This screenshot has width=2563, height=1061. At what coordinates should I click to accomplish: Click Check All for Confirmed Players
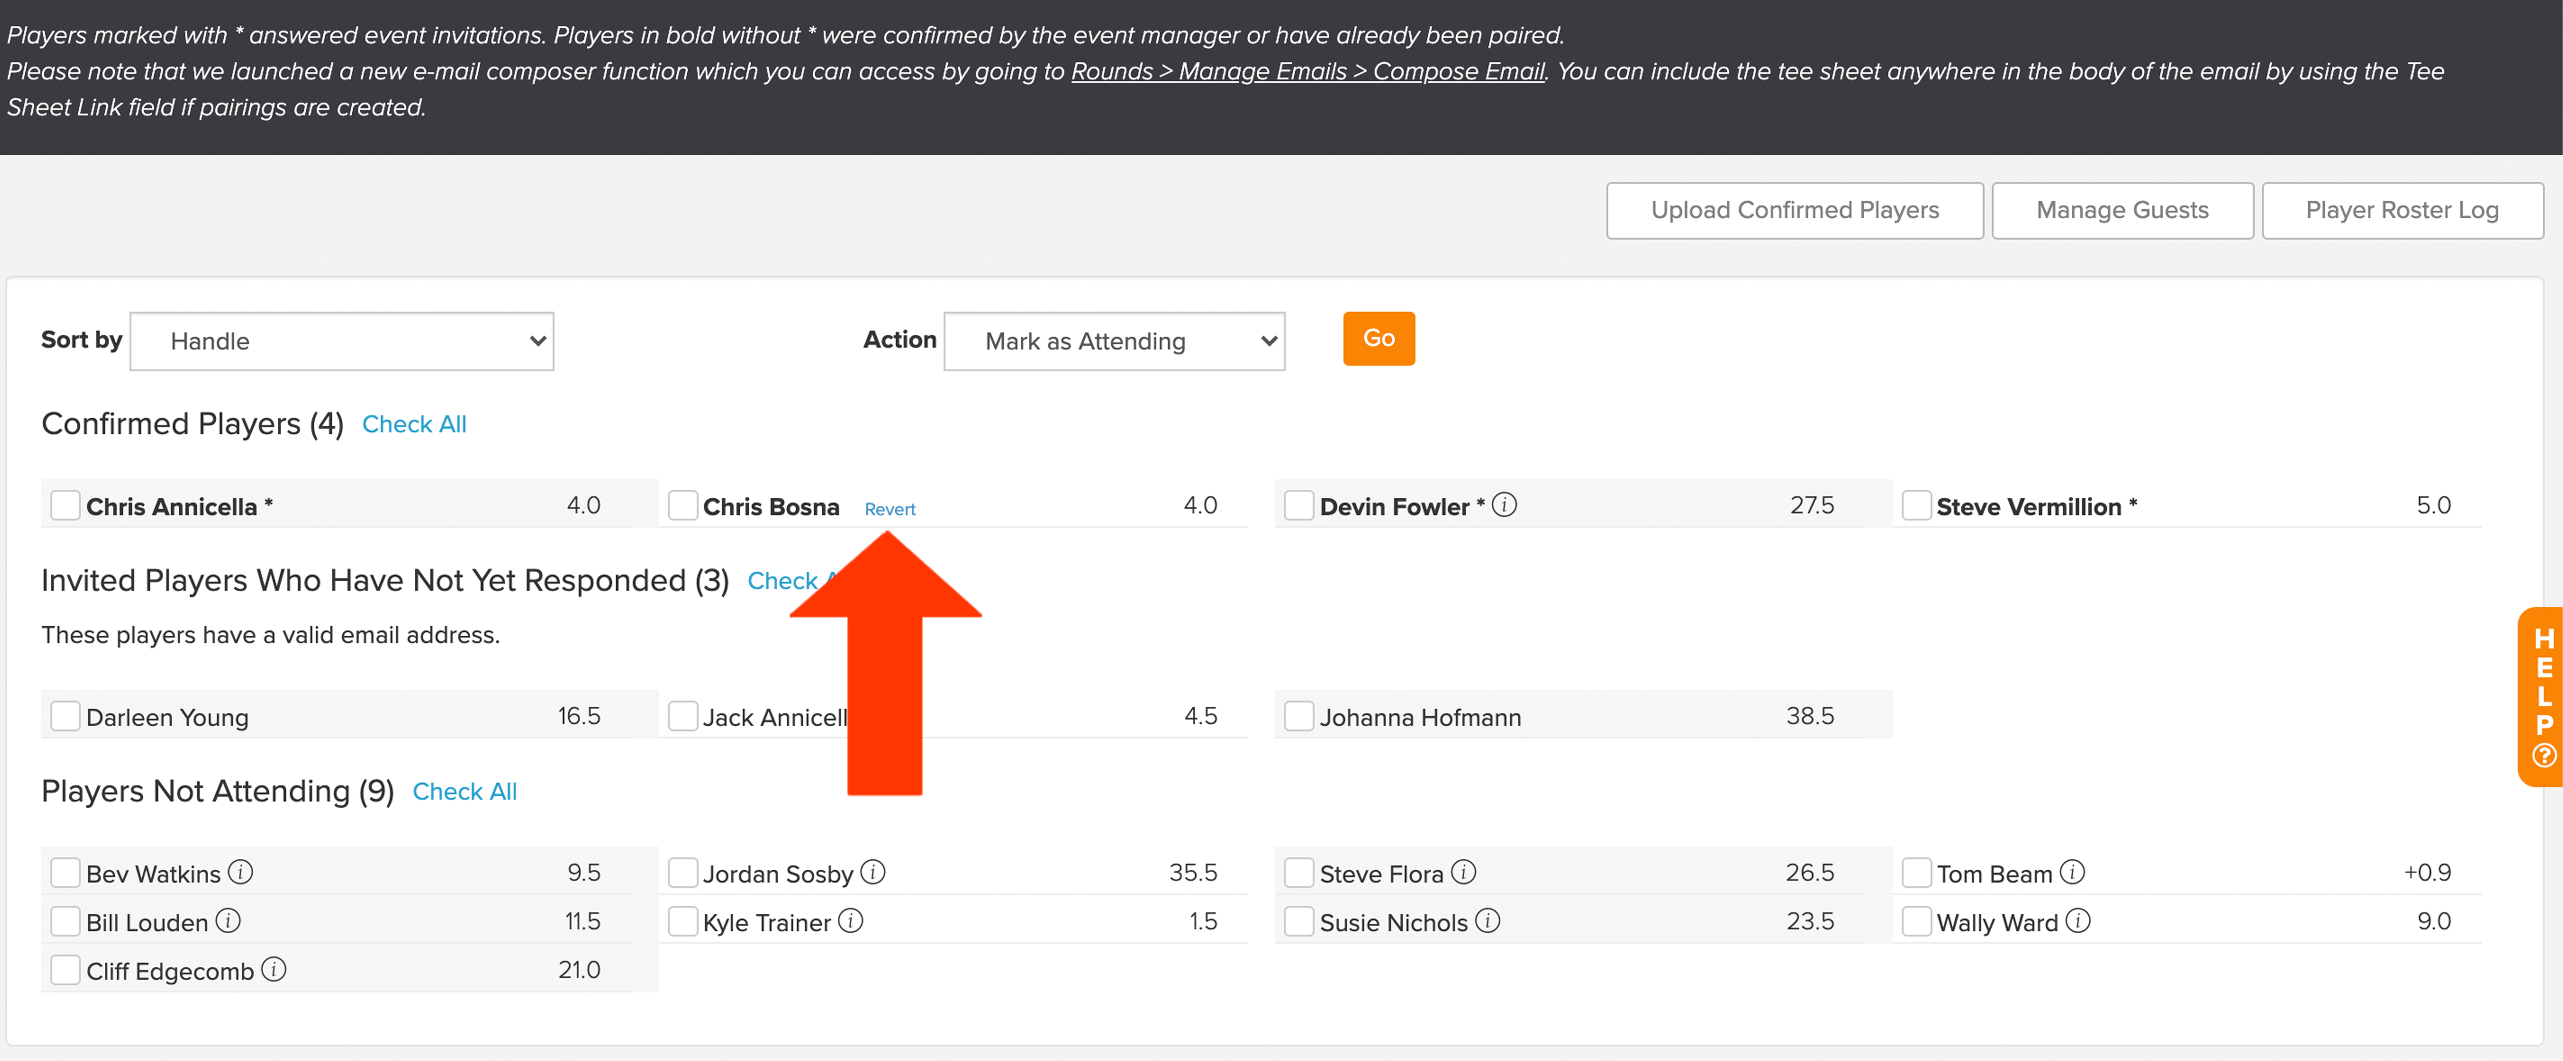pyautogui.click(x=414, y=425)
